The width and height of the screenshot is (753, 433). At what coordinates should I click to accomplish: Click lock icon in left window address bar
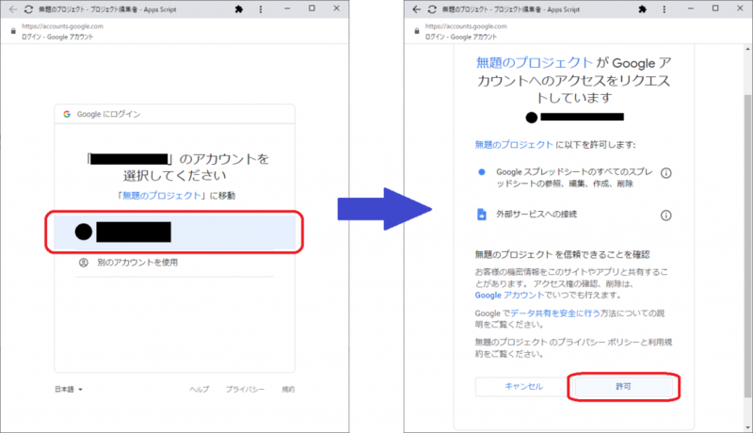coord(13,31)
